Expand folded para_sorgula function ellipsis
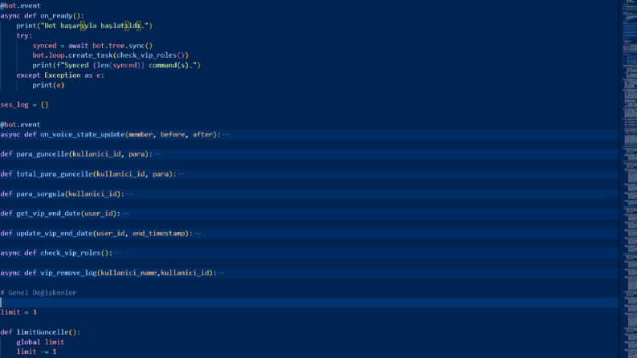The image size is (637, 358). coord(129,194)
